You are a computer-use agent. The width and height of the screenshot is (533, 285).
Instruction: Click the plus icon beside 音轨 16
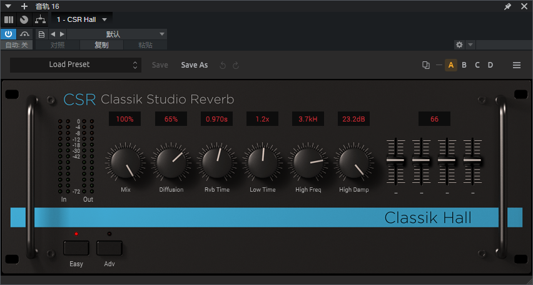pyautogui.click(x=24, y=6)
